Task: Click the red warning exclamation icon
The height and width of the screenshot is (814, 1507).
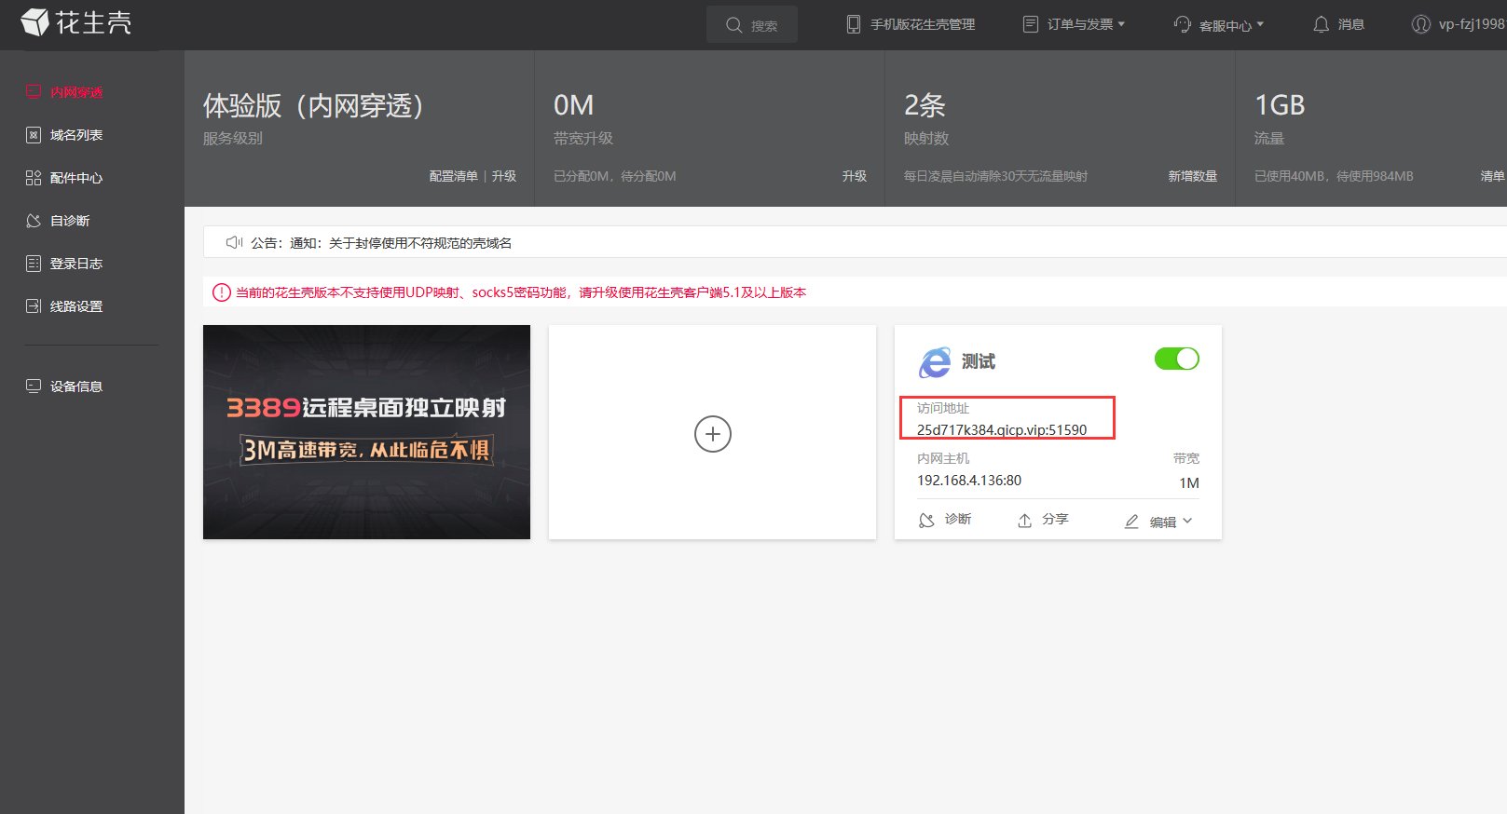Action: [222, 292]
